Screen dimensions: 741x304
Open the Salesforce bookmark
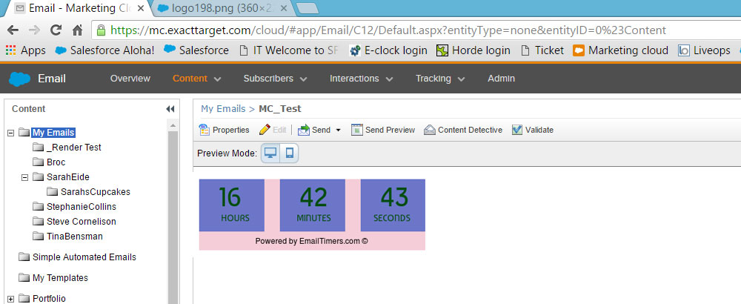point(196,50)
